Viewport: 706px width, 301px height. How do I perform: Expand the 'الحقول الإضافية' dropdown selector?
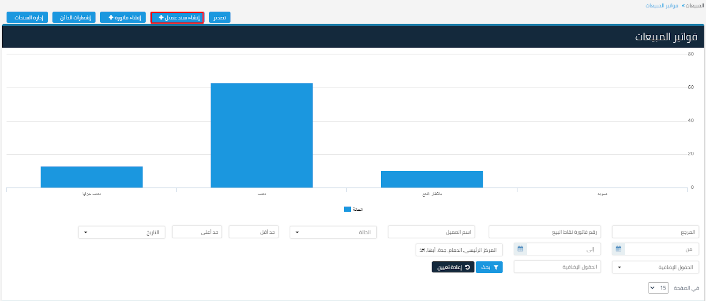(655, 267)
